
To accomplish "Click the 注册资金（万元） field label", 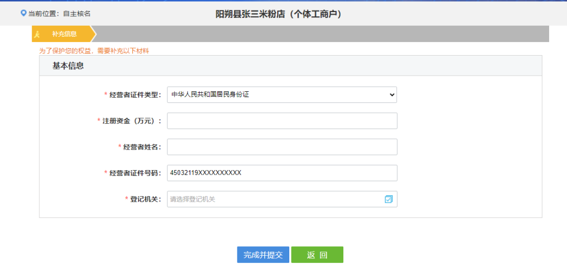I will (x=131, y=121).
